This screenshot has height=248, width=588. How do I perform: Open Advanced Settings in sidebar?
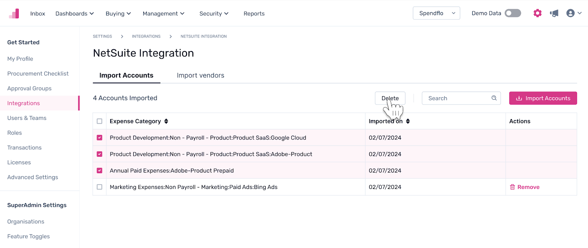[x=33, y=177]
